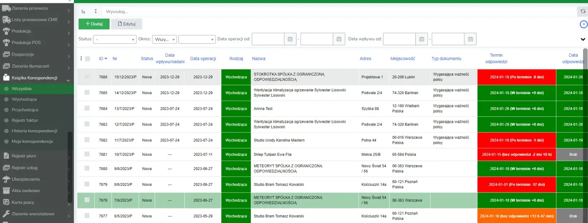
Task: Click the three-dot column options icon in table header
Action: point(81,59)
